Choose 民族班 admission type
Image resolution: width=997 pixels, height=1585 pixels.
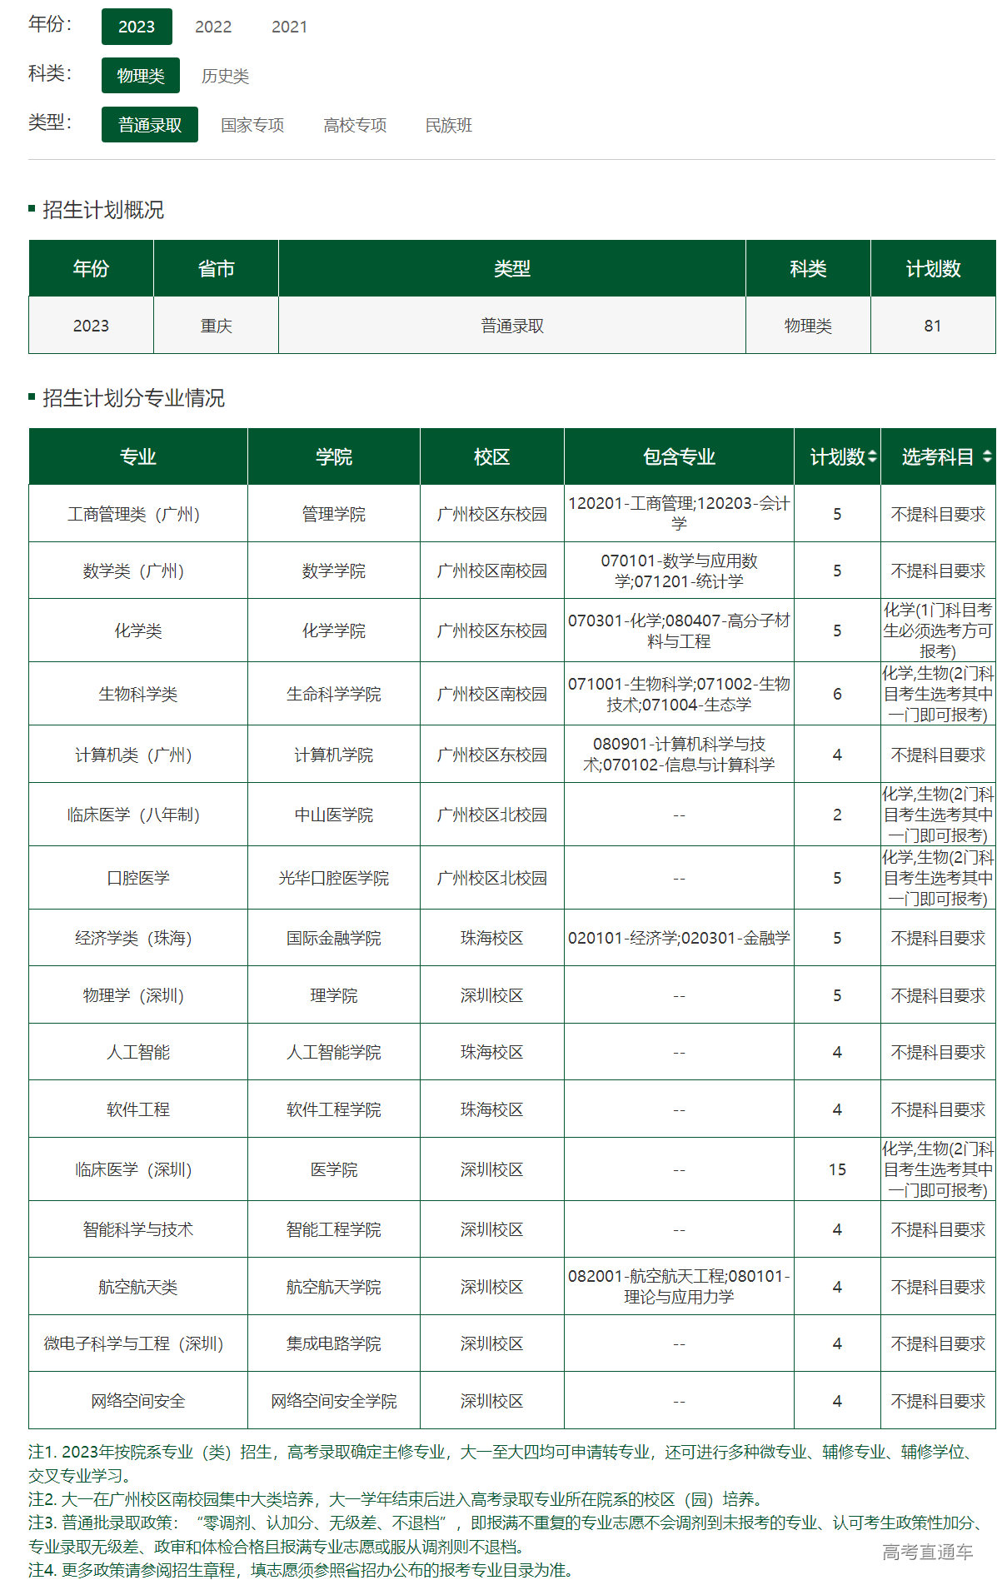(448, 125)
